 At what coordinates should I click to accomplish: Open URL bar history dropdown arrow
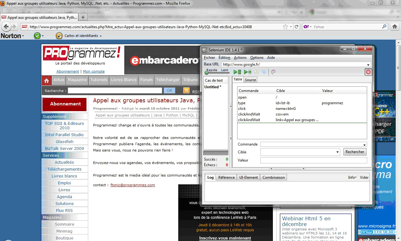(x=291, y=27)
